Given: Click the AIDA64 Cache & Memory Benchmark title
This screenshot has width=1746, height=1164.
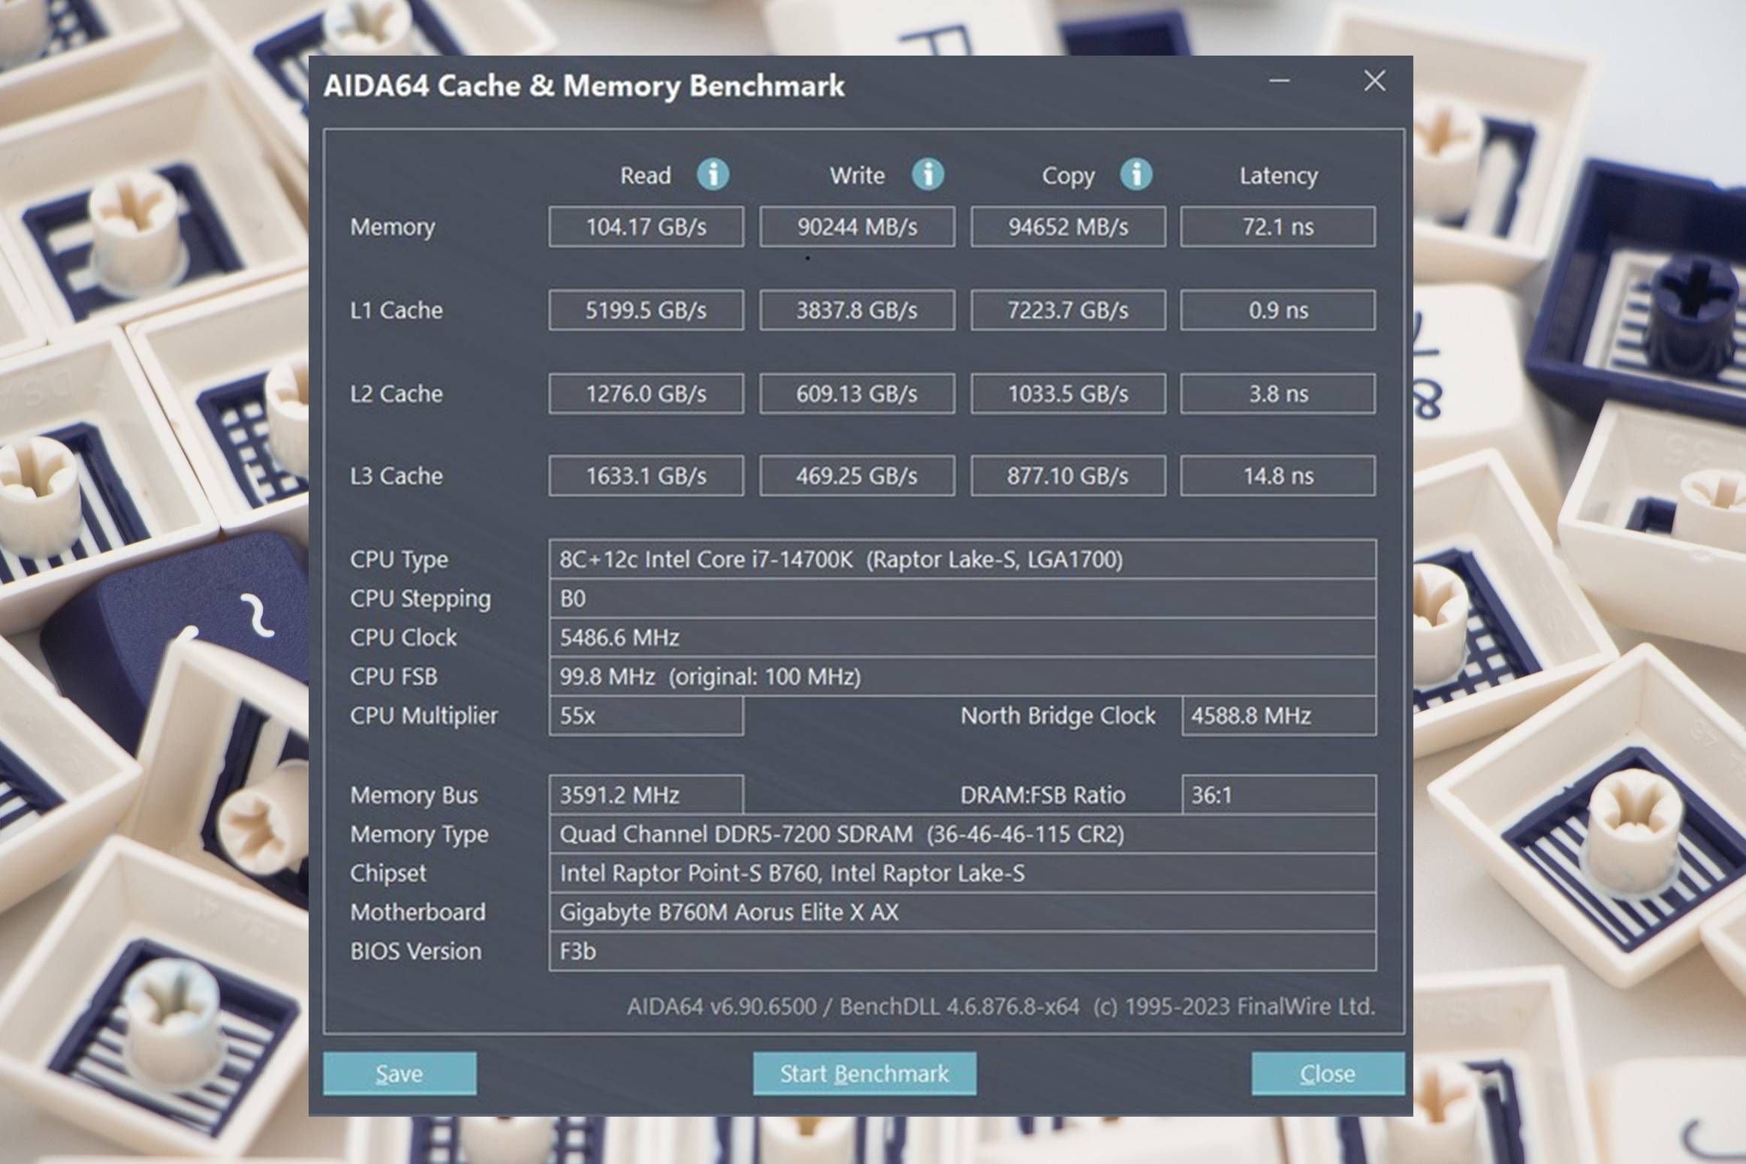Looking at the screenshot, I should point(584,86).
